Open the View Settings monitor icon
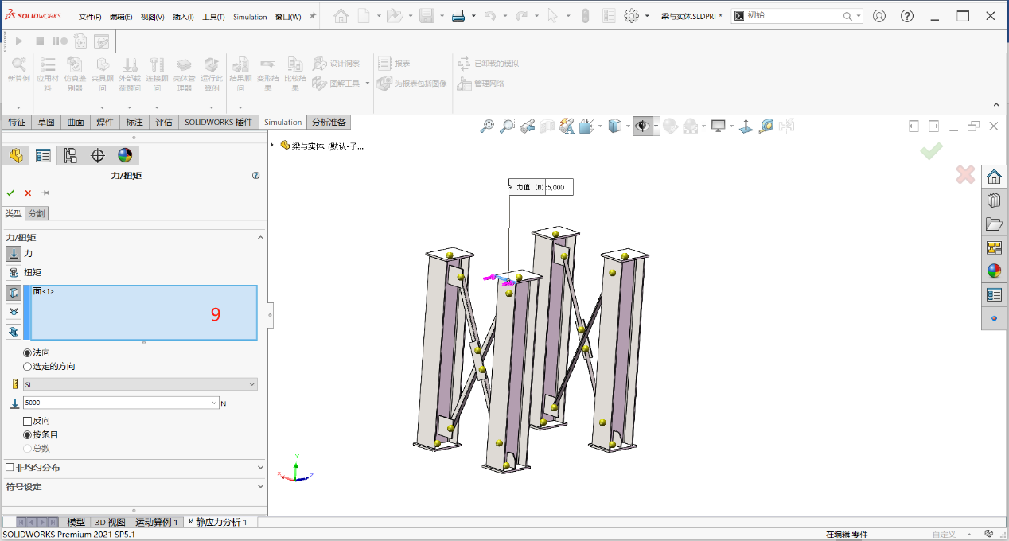1009x541 pixels. pyautogui.click(x=719, y=126)
